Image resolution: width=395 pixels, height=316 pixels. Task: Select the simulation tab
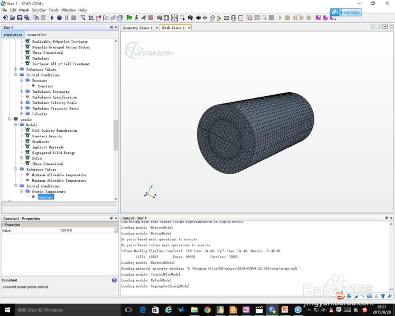pyautogui.click(x=13, y=35)
